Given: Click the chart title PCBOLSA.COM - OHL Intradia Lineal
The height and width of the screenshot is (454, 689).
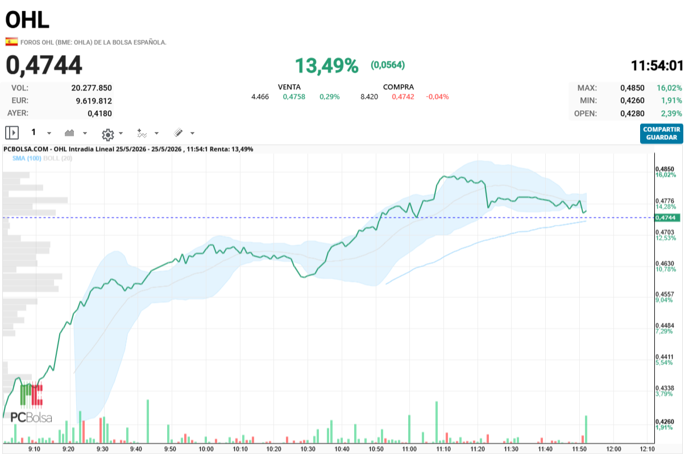Looking at the screenshot, I should coord(59,149).
